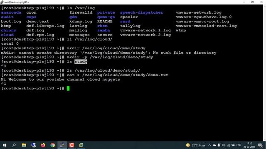The image size is (266, 149).
Task: Click 'vmware-network.log' file name
Action: [199, 12]
